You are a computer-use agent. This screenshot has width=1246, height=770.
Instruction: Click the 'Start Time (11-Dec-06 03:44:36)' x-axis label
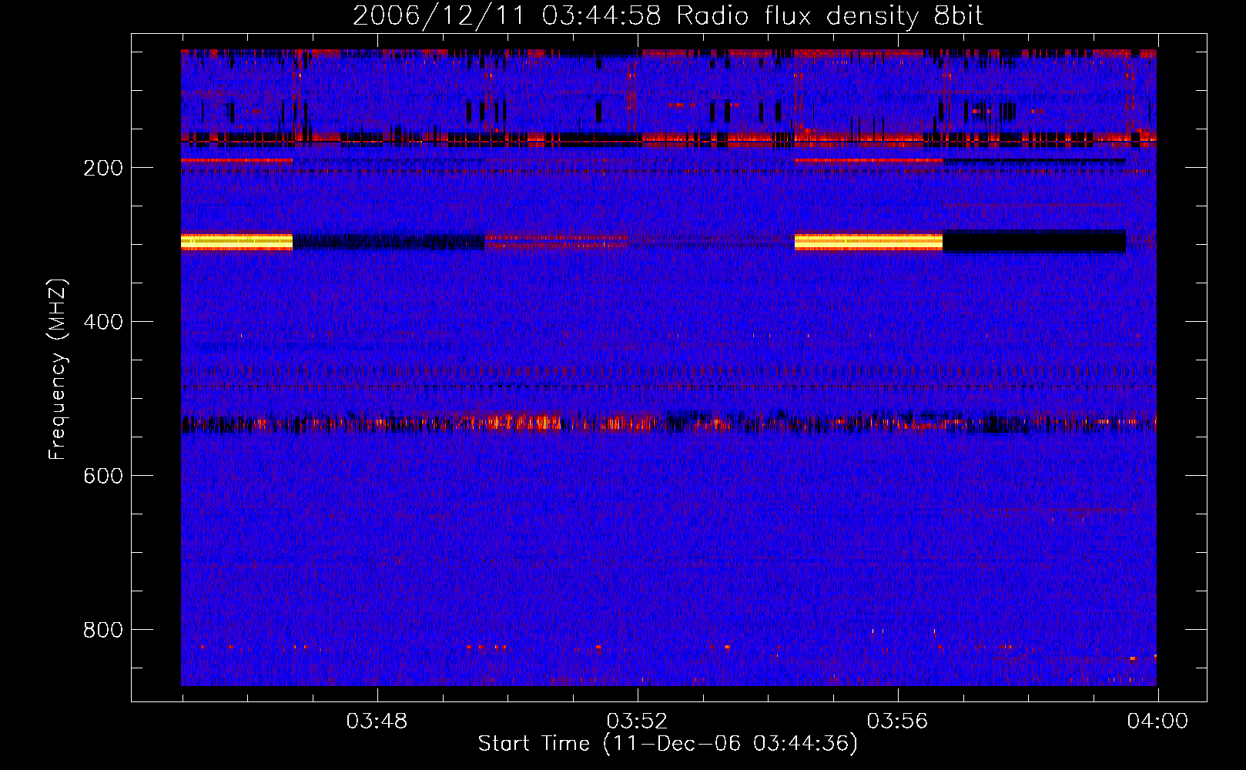click(668, 744)
